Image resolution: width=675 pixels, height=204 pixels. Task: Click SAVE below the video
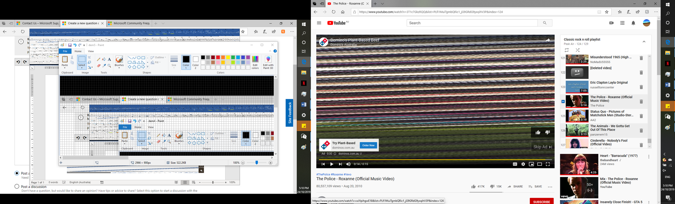point(535,187)
